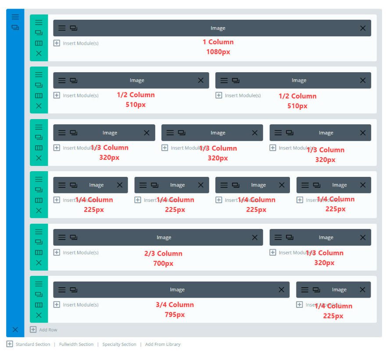Image resolution: width=386 pixels, height=352 pixels.
Task: Click Insert Module(s) in the first of three equal columns
Action: click(x=75, y=148)
